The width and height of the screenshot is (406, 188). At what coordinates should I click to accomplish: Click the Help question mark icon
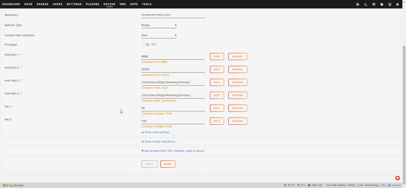(x=382, y=4)
